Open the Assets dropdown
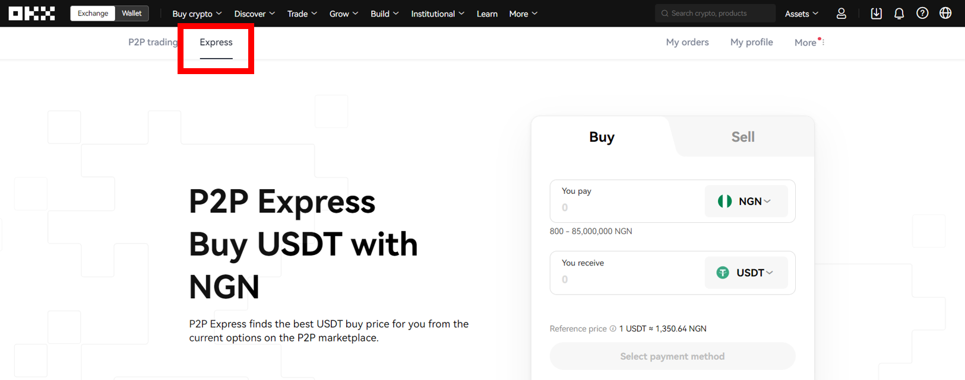This screenshot has width=965, height=380. click(x=802, y=14)
